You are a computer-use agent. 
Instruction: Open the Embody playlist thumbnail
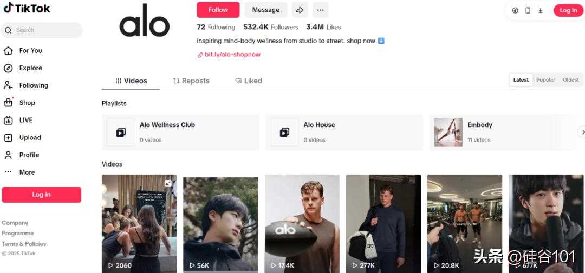pyautogui.click(x=448, y=132)
